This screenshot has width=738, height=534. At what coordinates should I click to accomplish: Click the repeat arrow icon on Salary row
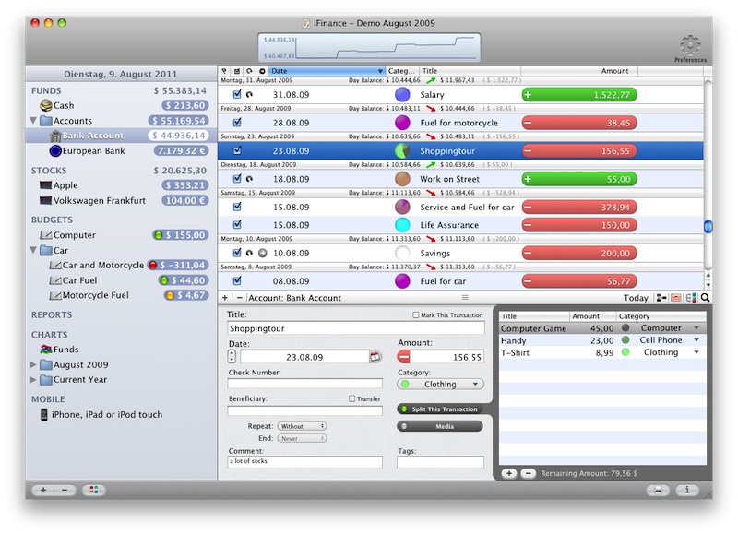coord(249,95)
